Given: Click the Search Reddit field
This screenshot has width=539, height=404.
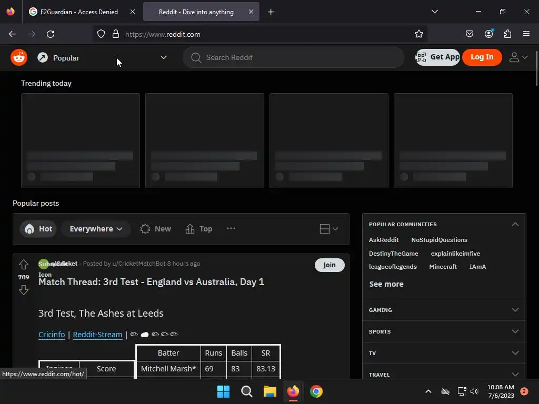Looking at the screenshot, I should point(293,57).
